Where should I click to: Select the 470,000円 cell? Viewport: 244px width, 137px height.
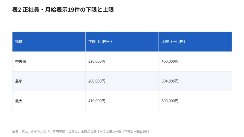(122, 101)
